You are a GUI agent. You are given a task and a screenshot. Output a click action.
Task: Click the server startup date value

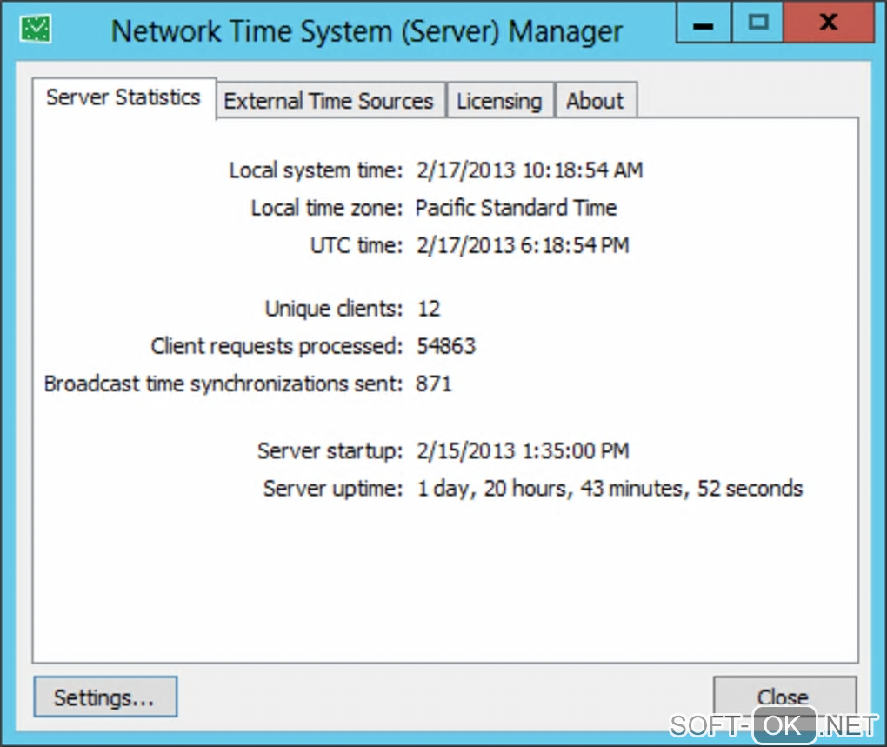(x=523, y=451)
